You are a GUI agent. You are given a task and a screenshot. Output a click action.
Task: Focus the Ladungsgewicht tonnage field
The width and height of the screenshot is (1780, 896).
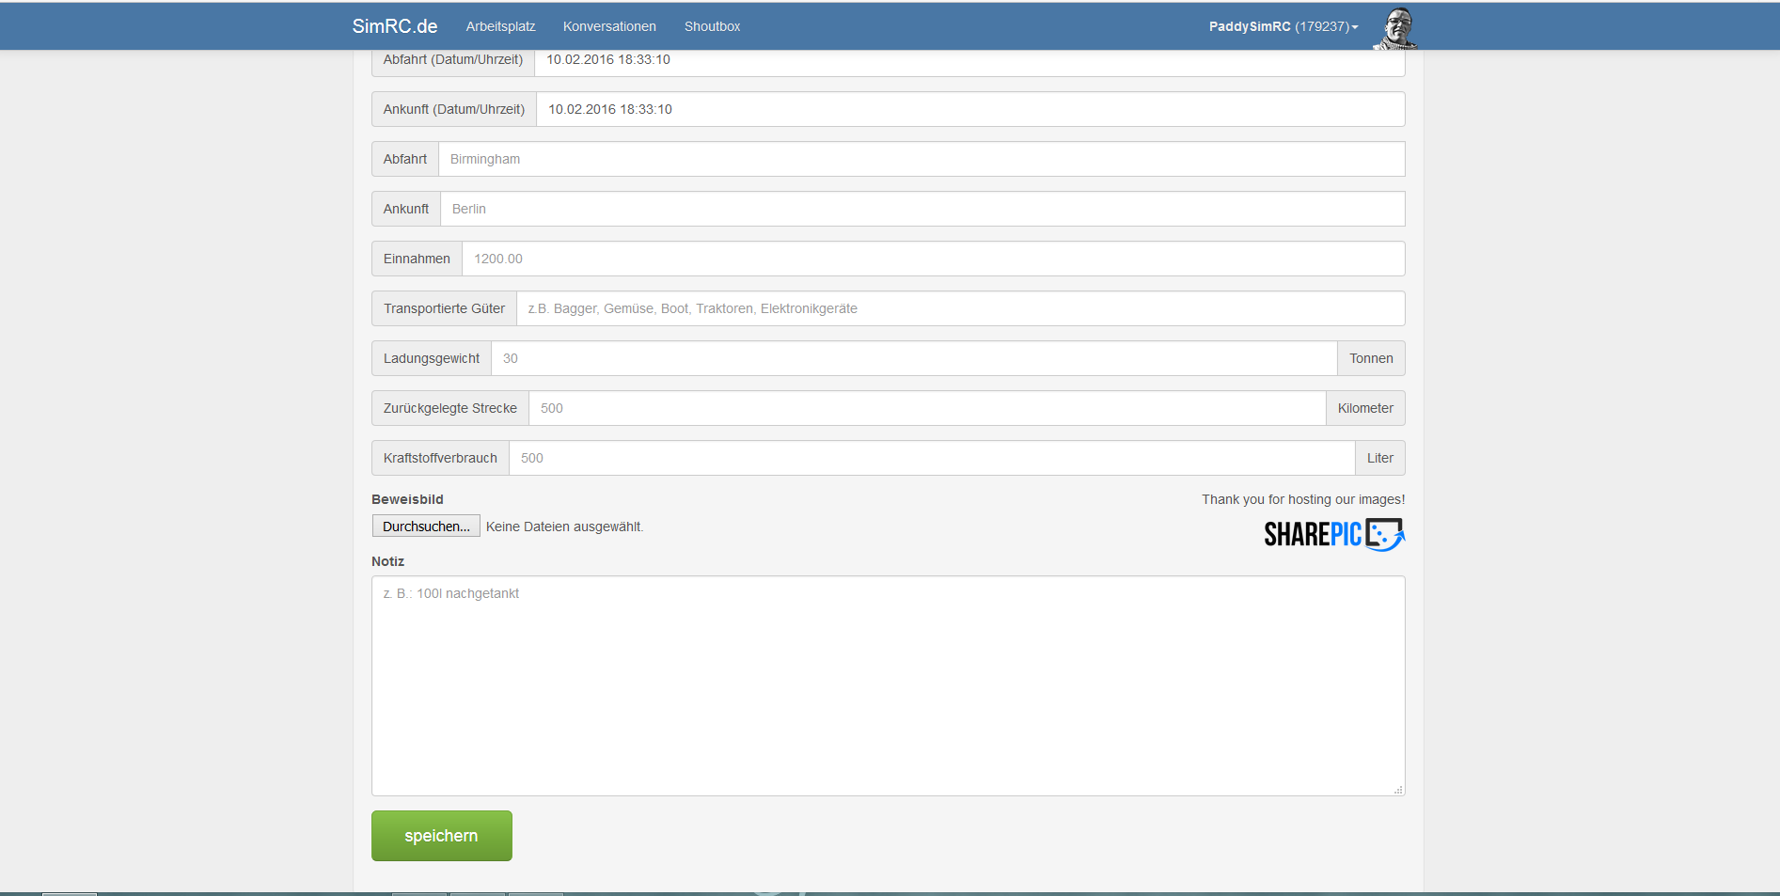pos(913,358)
